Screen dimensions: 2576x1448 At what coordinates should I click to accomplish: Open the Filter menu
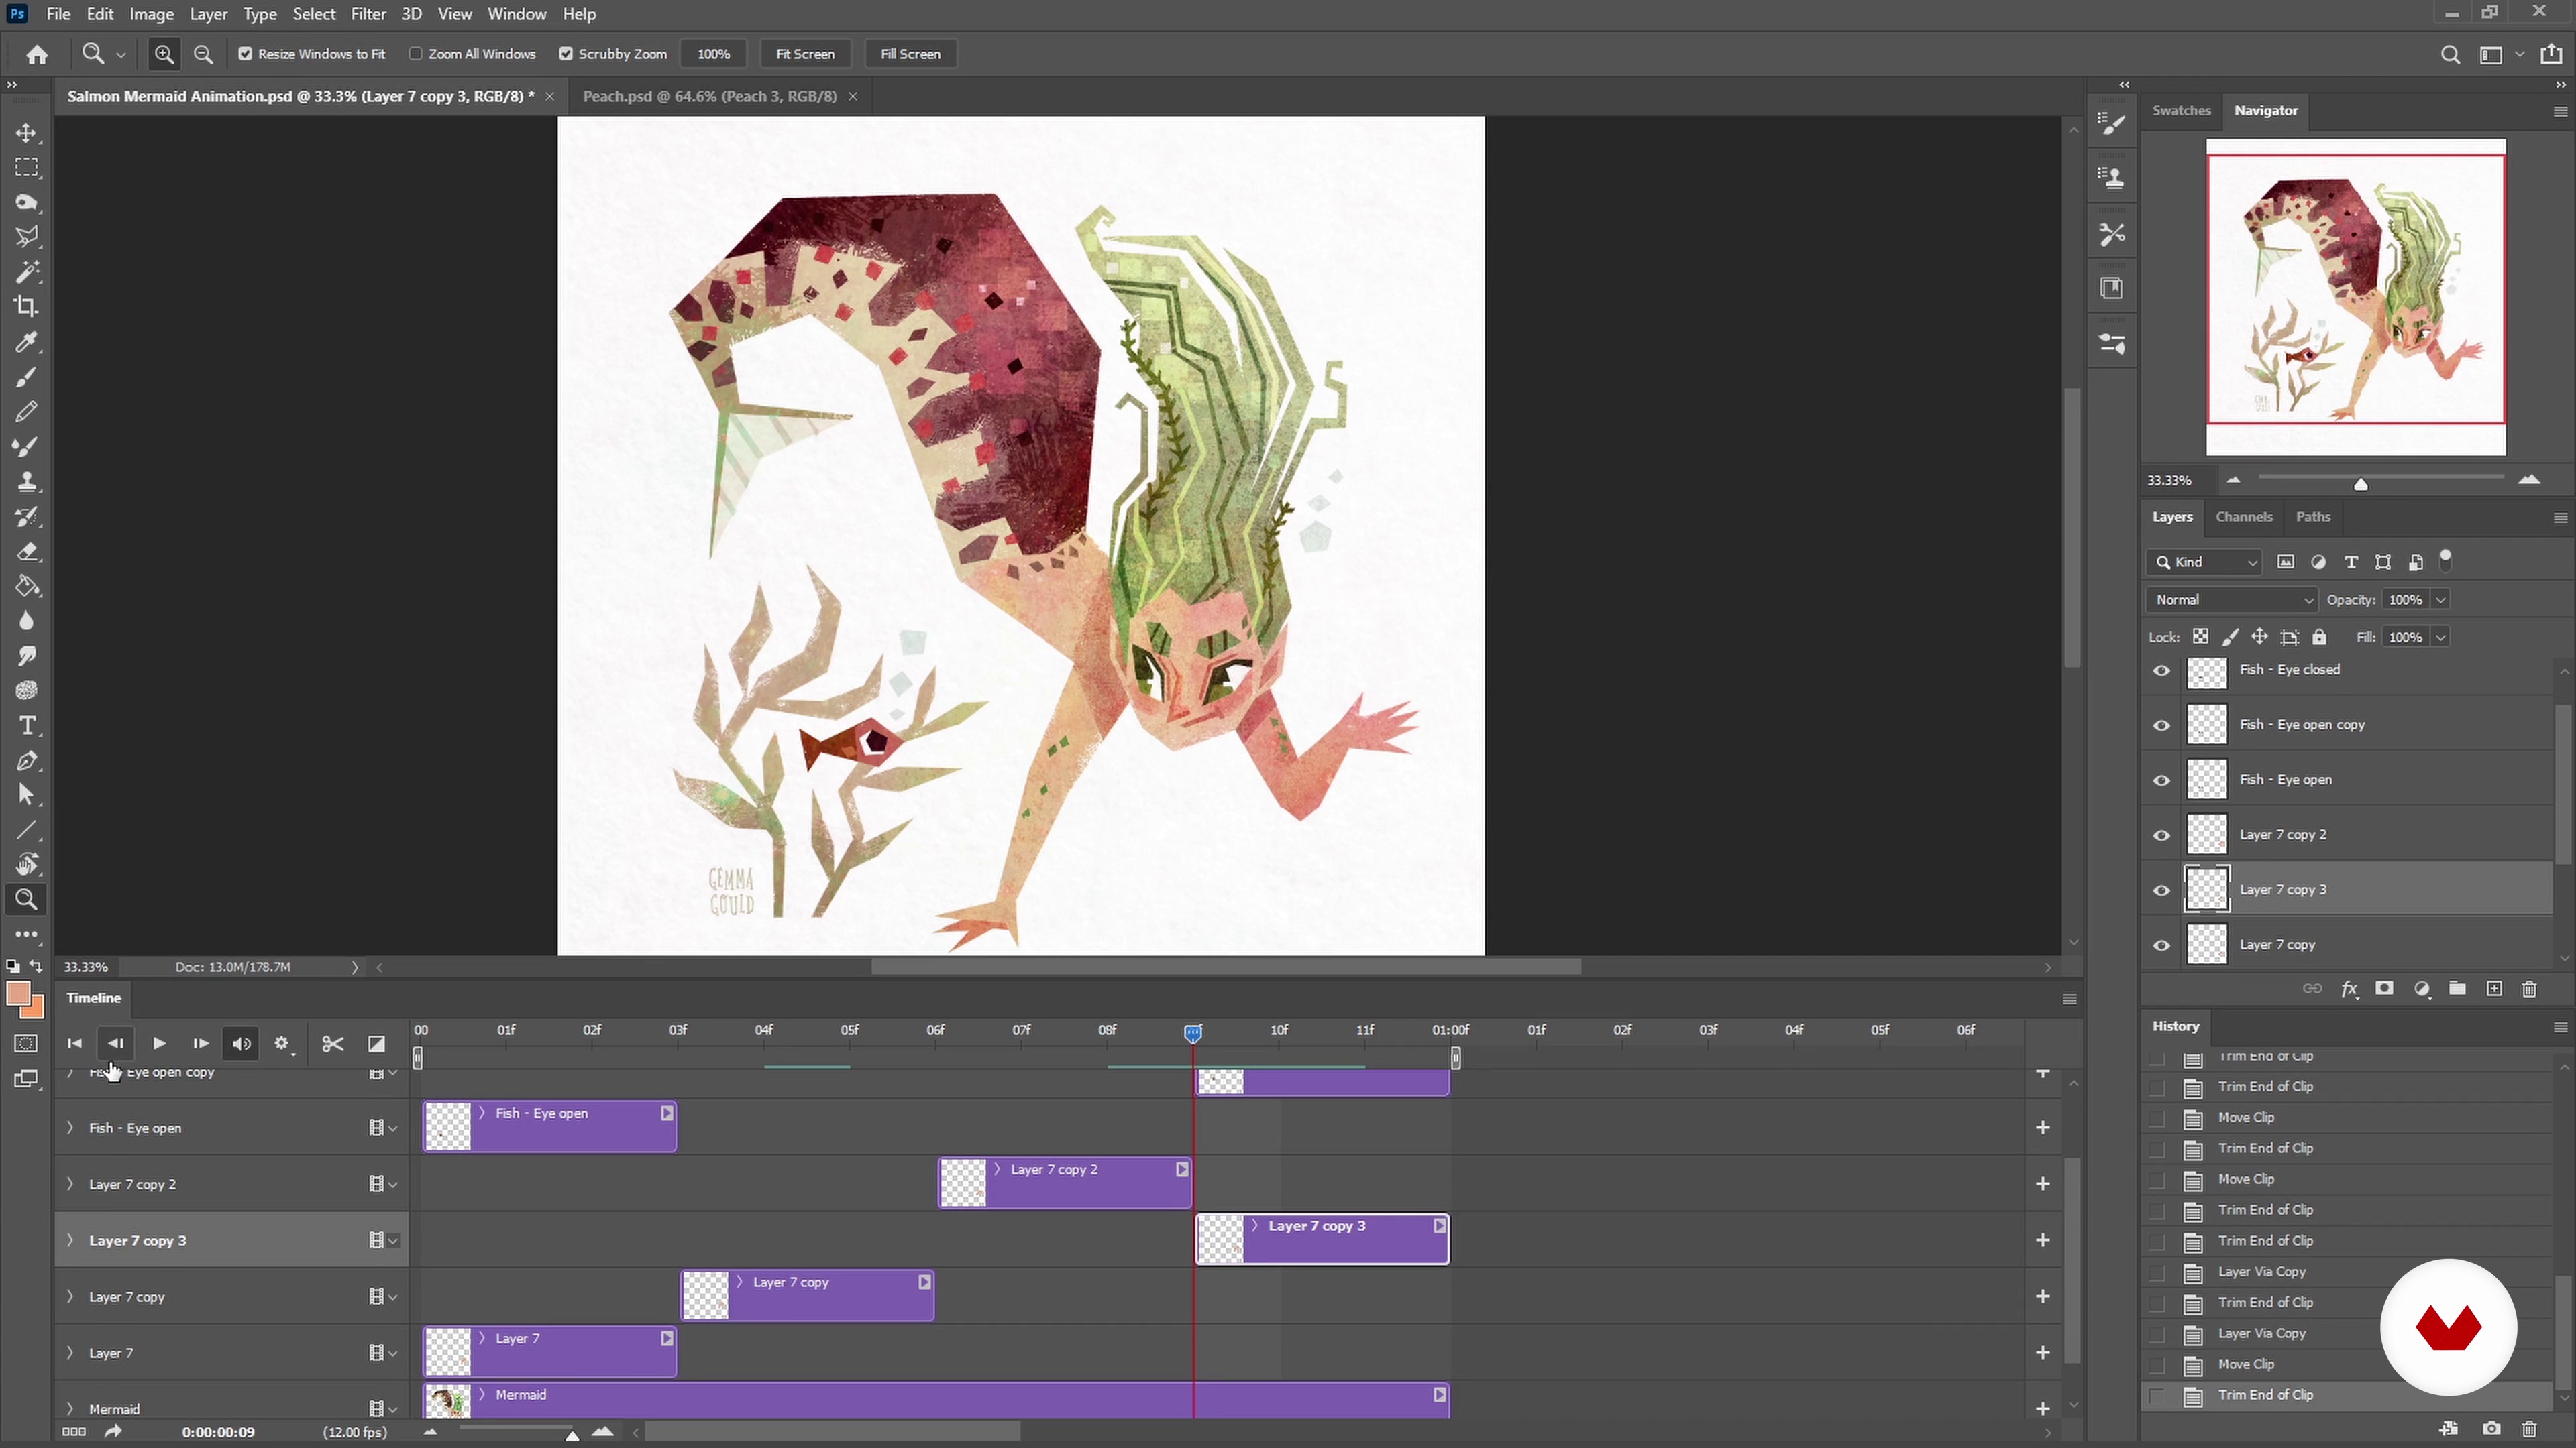tap(368, 14)
